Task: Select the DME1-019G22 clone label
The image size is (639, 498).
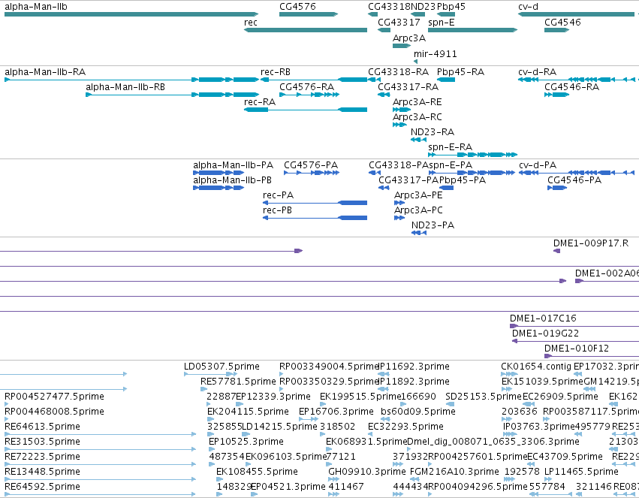Action: 545,334
